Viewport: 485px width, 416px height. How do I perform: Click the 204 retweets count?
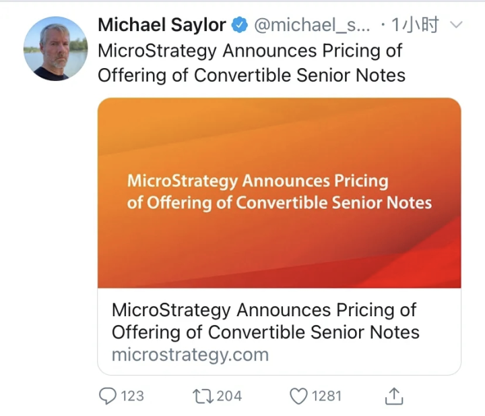pos(229,396)
